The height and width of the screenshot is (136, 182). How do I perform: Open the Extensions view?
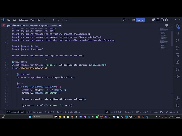coord(177,62)
